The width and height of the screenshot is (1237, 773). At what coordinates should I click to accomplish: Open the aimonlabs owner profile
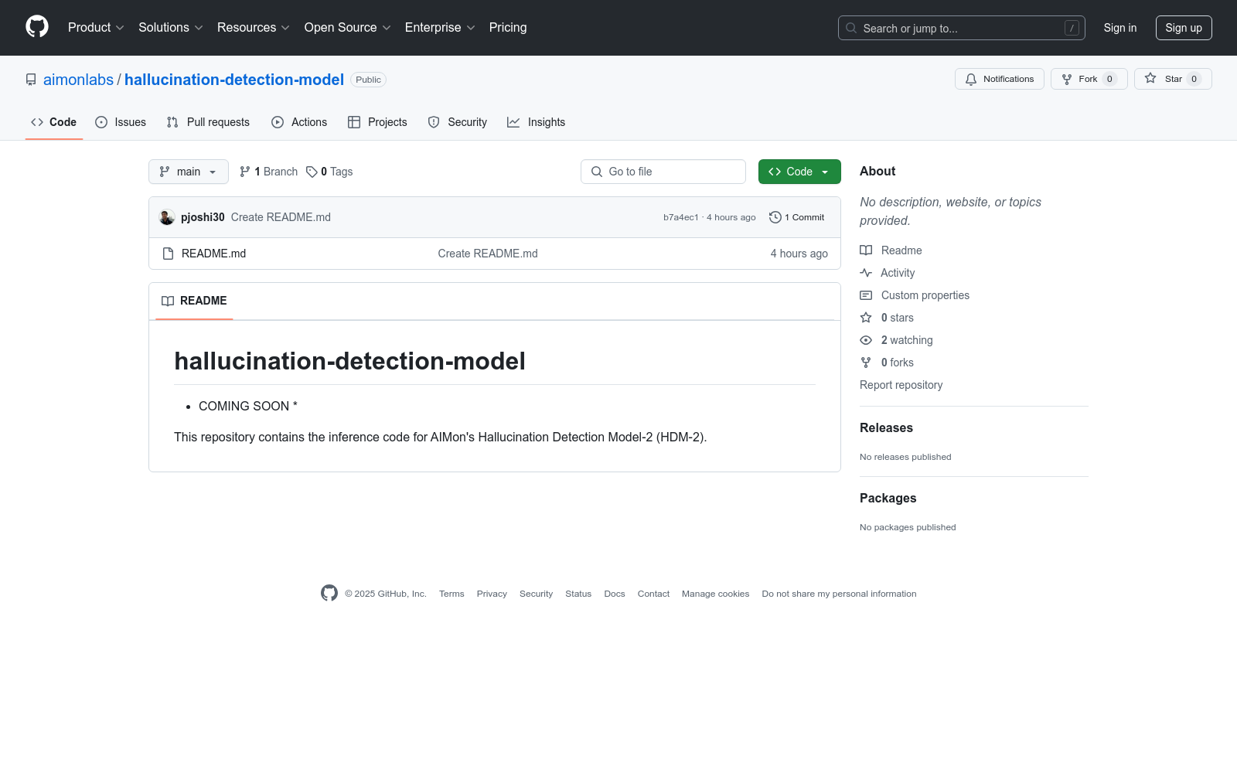point(78,80)
